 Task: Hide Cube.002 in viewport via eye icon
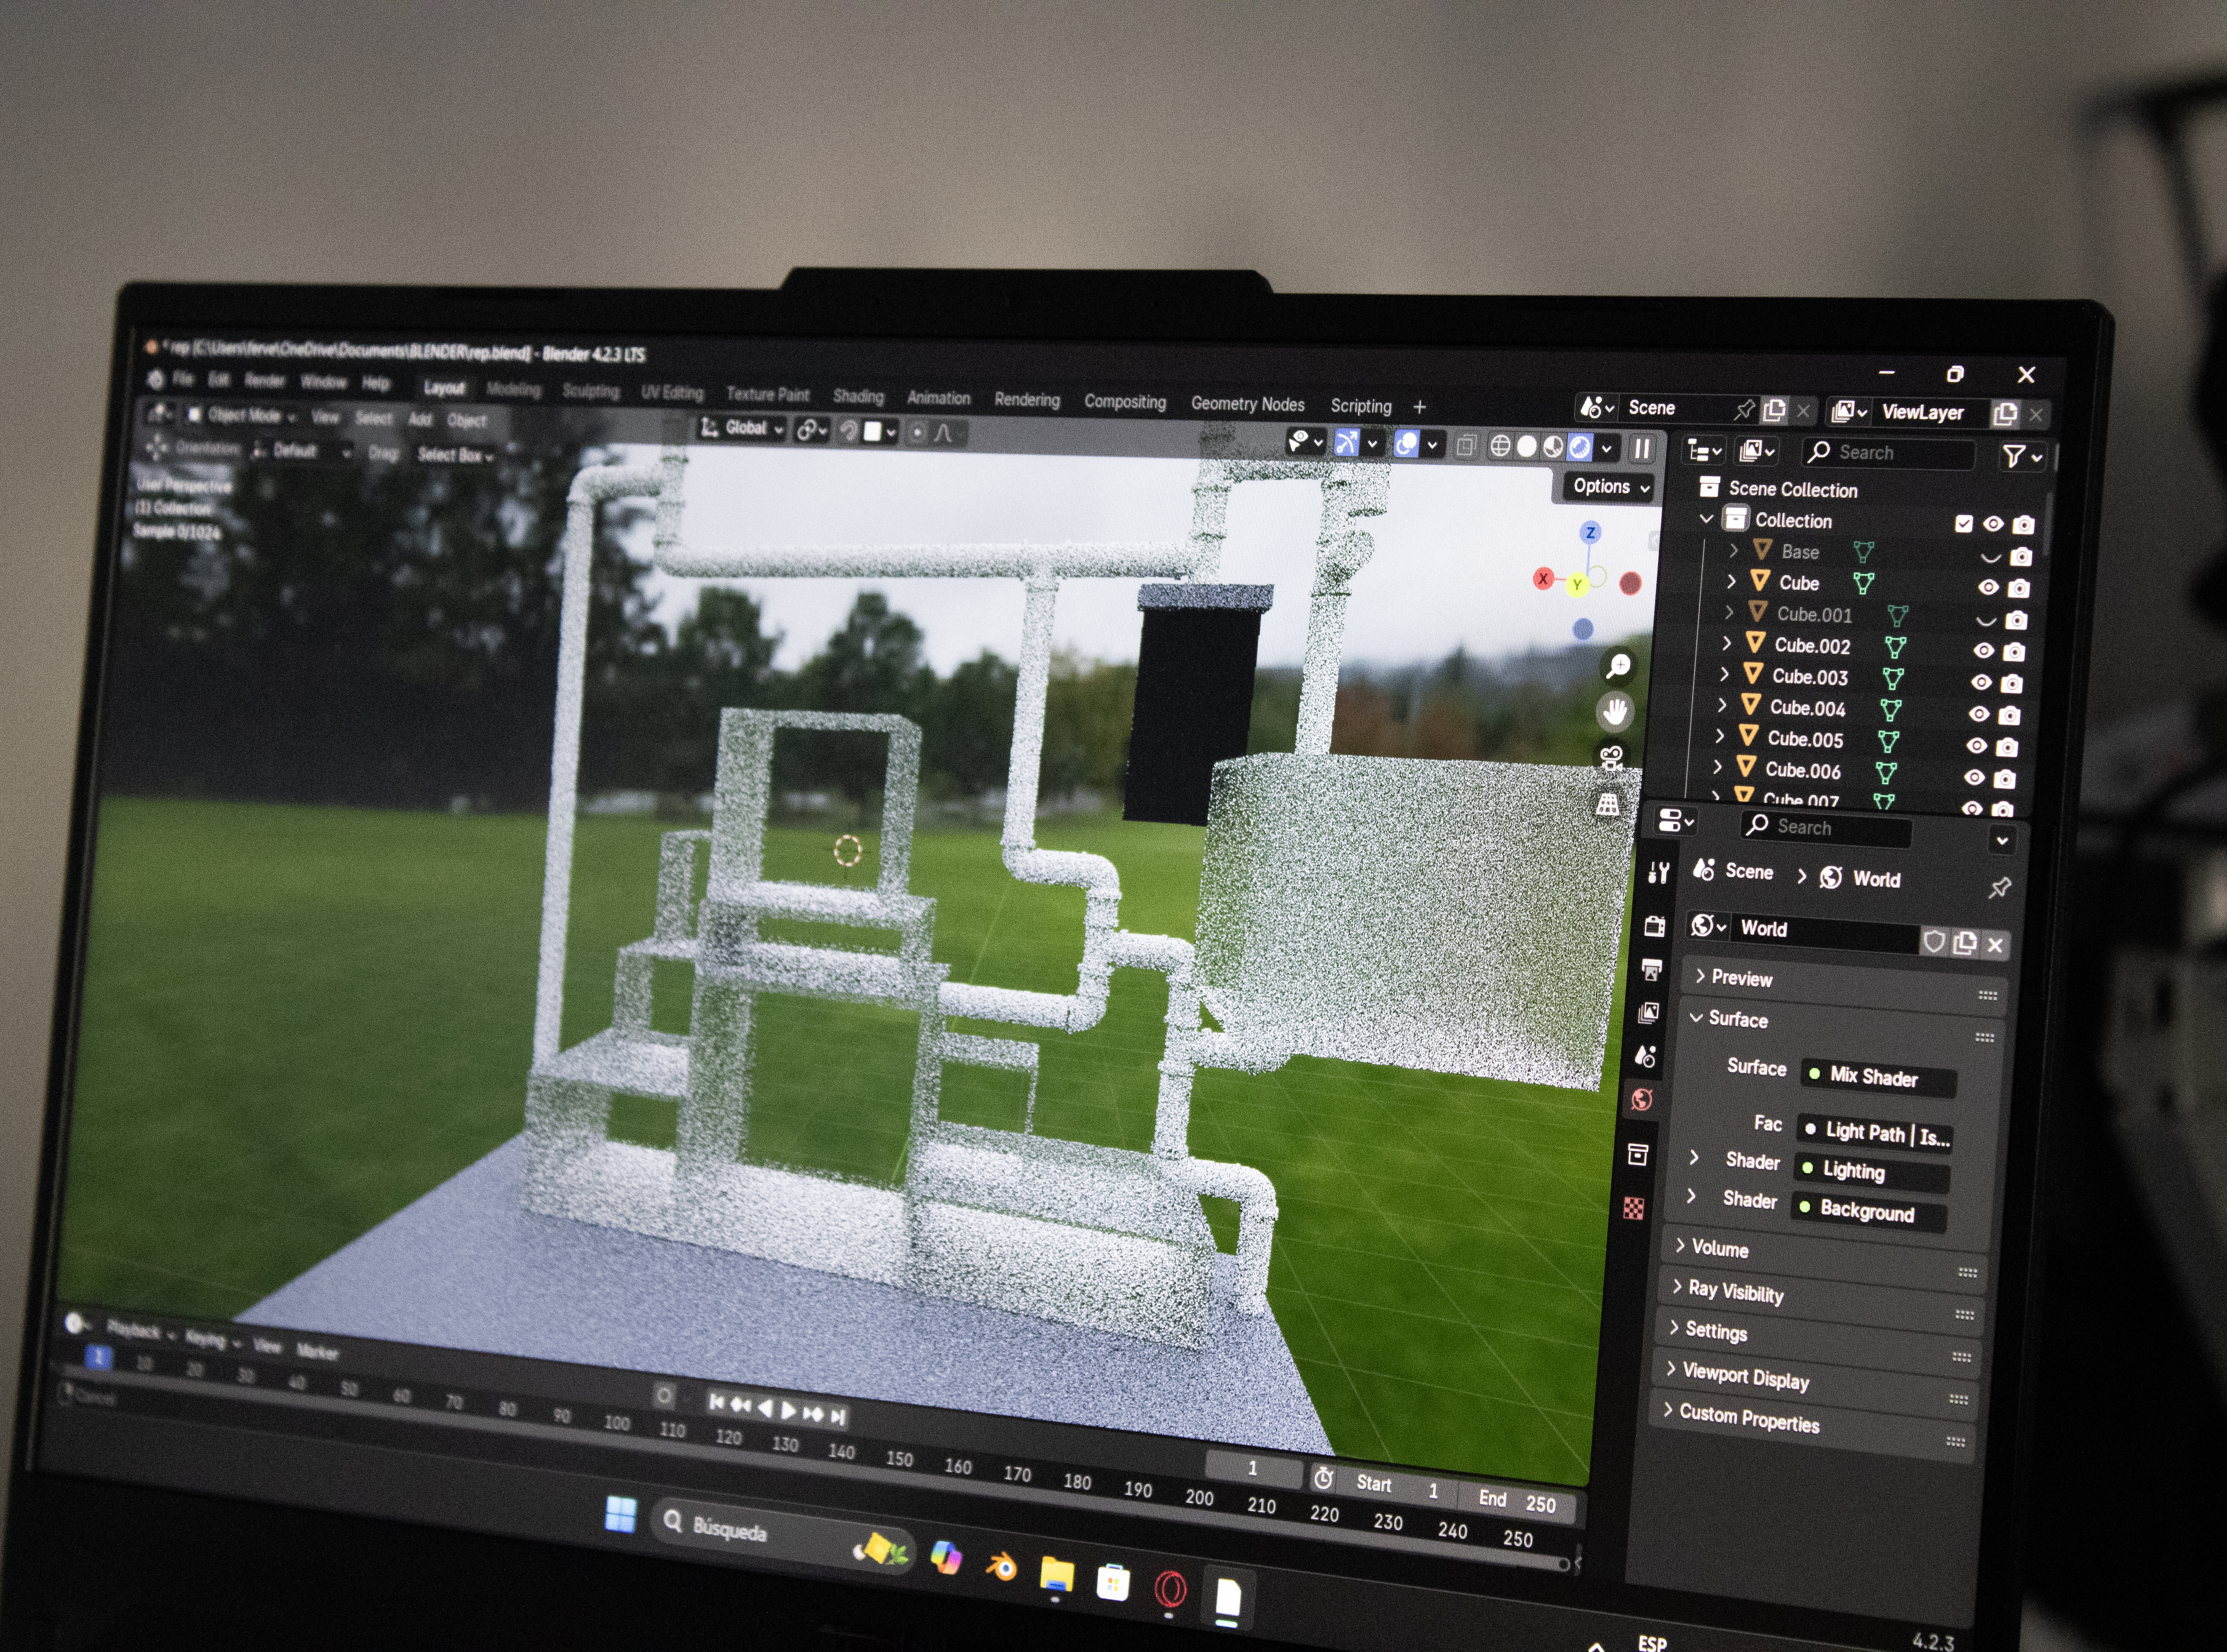[x=1984, y=650]
